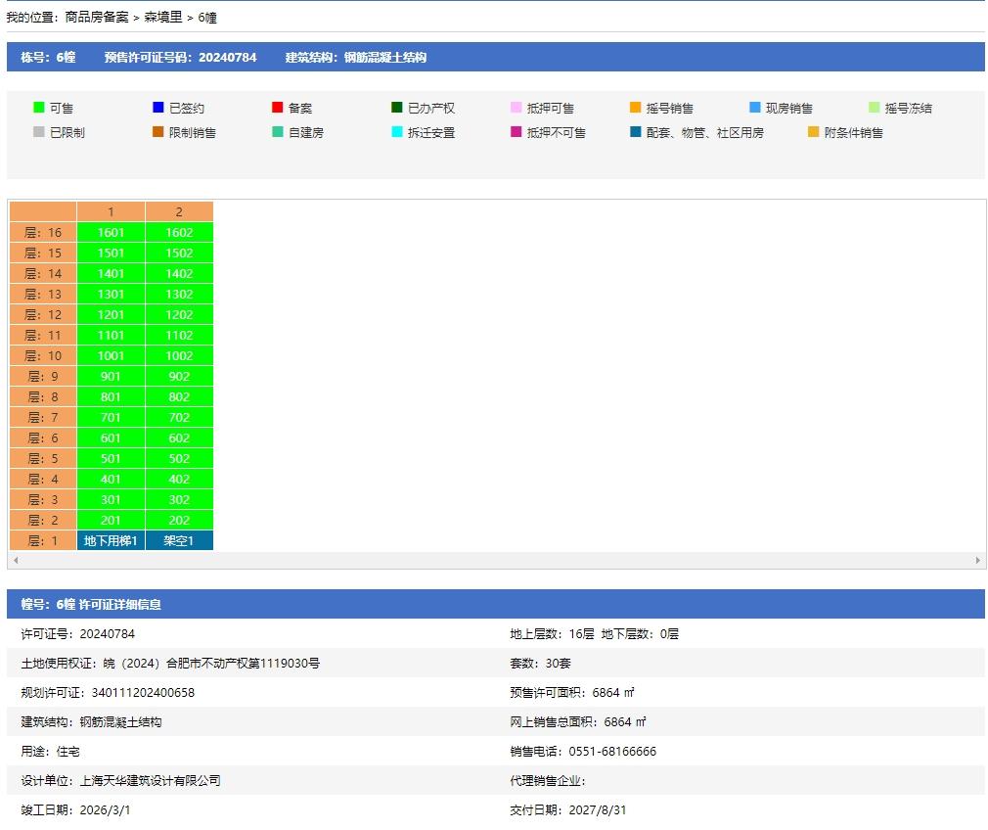Click the 交付日期 2027/8/31 text
The height and width of the screenshot is (830, 988).
(x=567, y=809)
